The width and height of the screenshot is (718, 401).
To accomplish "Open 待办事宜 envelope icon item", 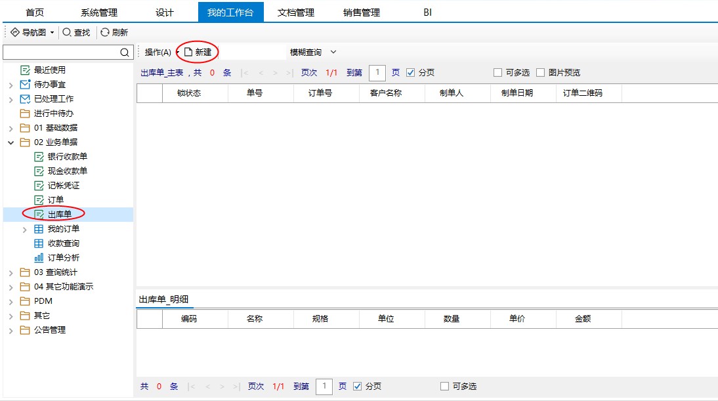I will [x=25, y=85].
